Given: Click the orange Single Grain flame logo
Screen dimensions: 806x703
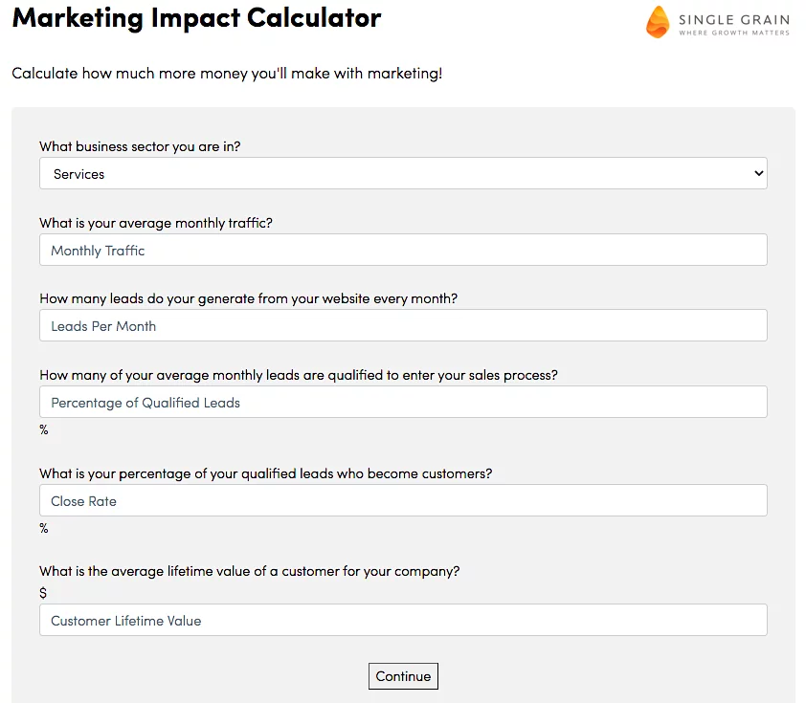Looking at the screenshot, I should click(x=658, y=21).
